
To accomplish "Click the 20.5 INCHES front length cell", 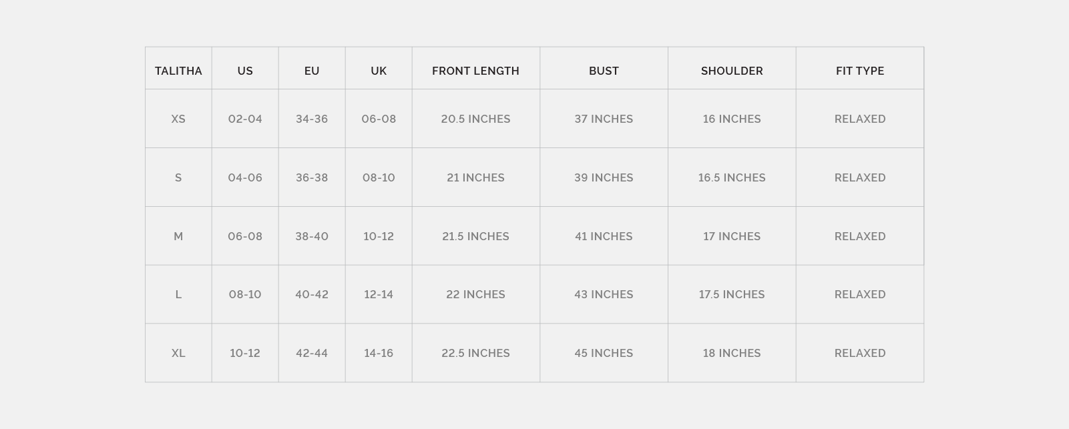I will click(475, 119).
